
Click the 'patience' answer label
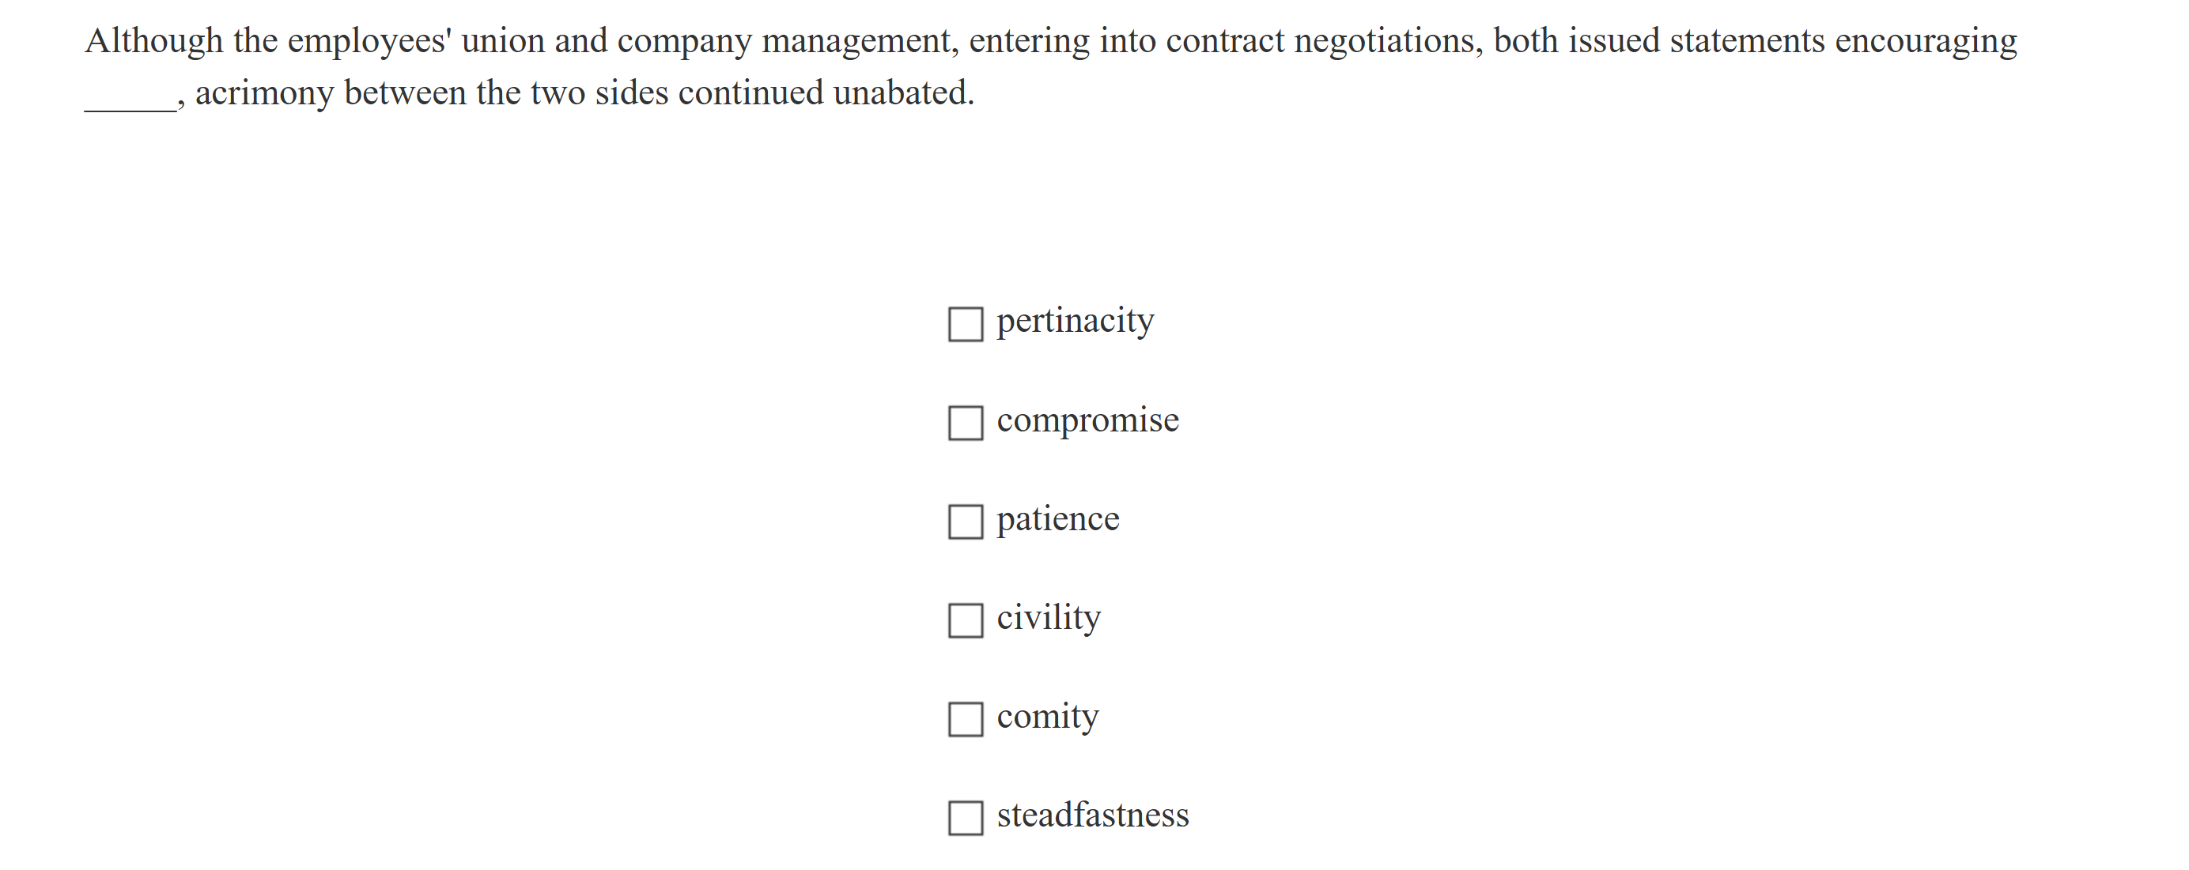click(1058, 519)
